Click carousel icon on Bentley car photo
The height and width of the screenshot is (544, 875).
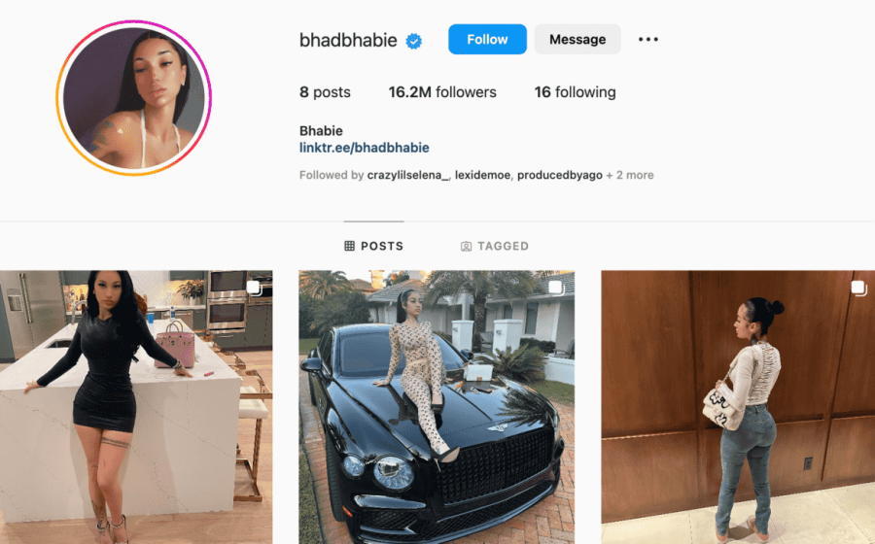(556, 288)
